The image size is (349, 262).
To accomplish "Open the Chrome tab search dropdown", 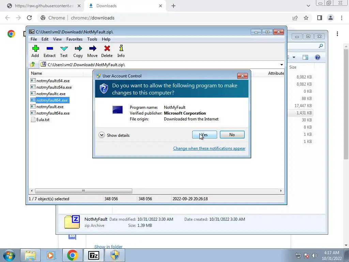I will pos(308,6).
